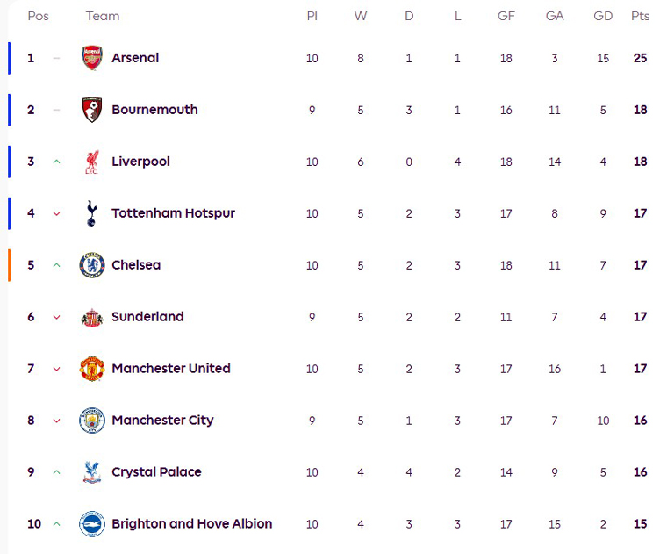Image resolution: width=667 pixels, height=554 pixels.
Task: Click the Chelsea club badge
Action: click(92, 265)
